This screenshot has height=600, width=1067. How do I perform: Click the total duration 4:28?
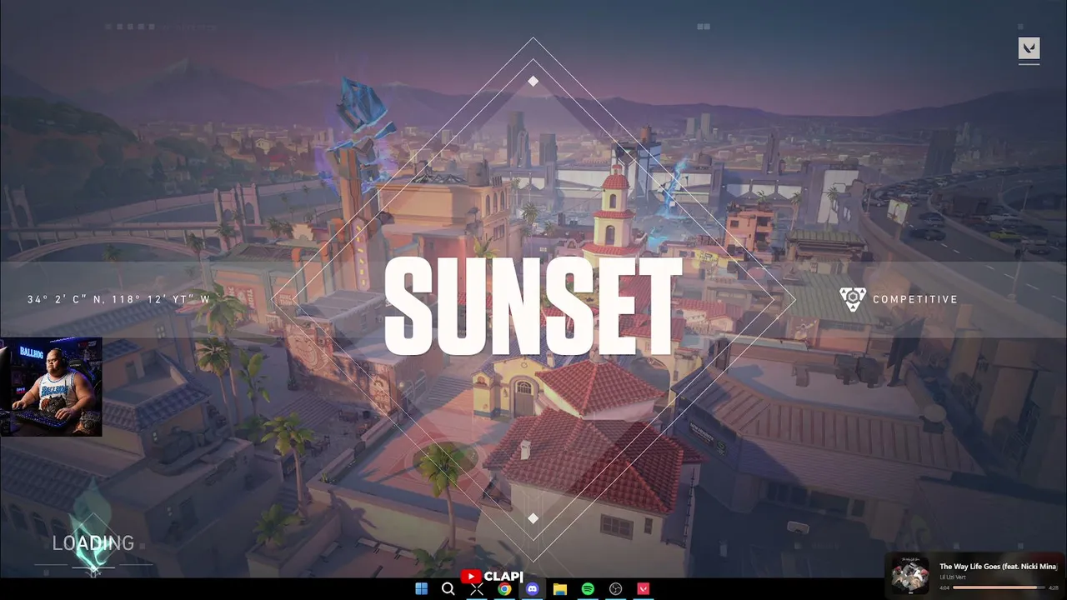[1053, 587]
